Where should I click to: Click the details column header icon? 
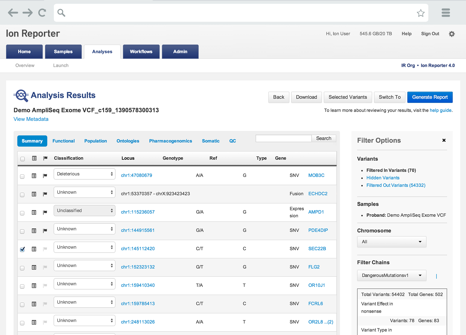[x=34, y=158]
